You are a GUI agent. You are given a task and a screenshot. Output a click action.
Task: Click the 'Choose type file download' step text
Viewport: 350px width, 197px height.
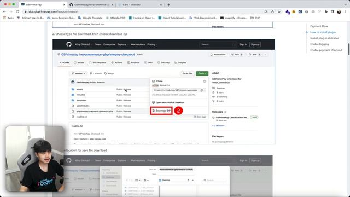coord(90,34)
